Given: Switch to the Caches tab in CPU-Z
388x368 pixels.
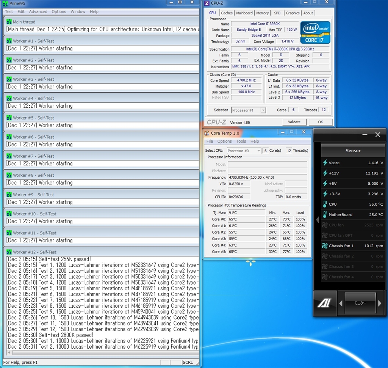Looking at the screenshot, I should 227,13.
